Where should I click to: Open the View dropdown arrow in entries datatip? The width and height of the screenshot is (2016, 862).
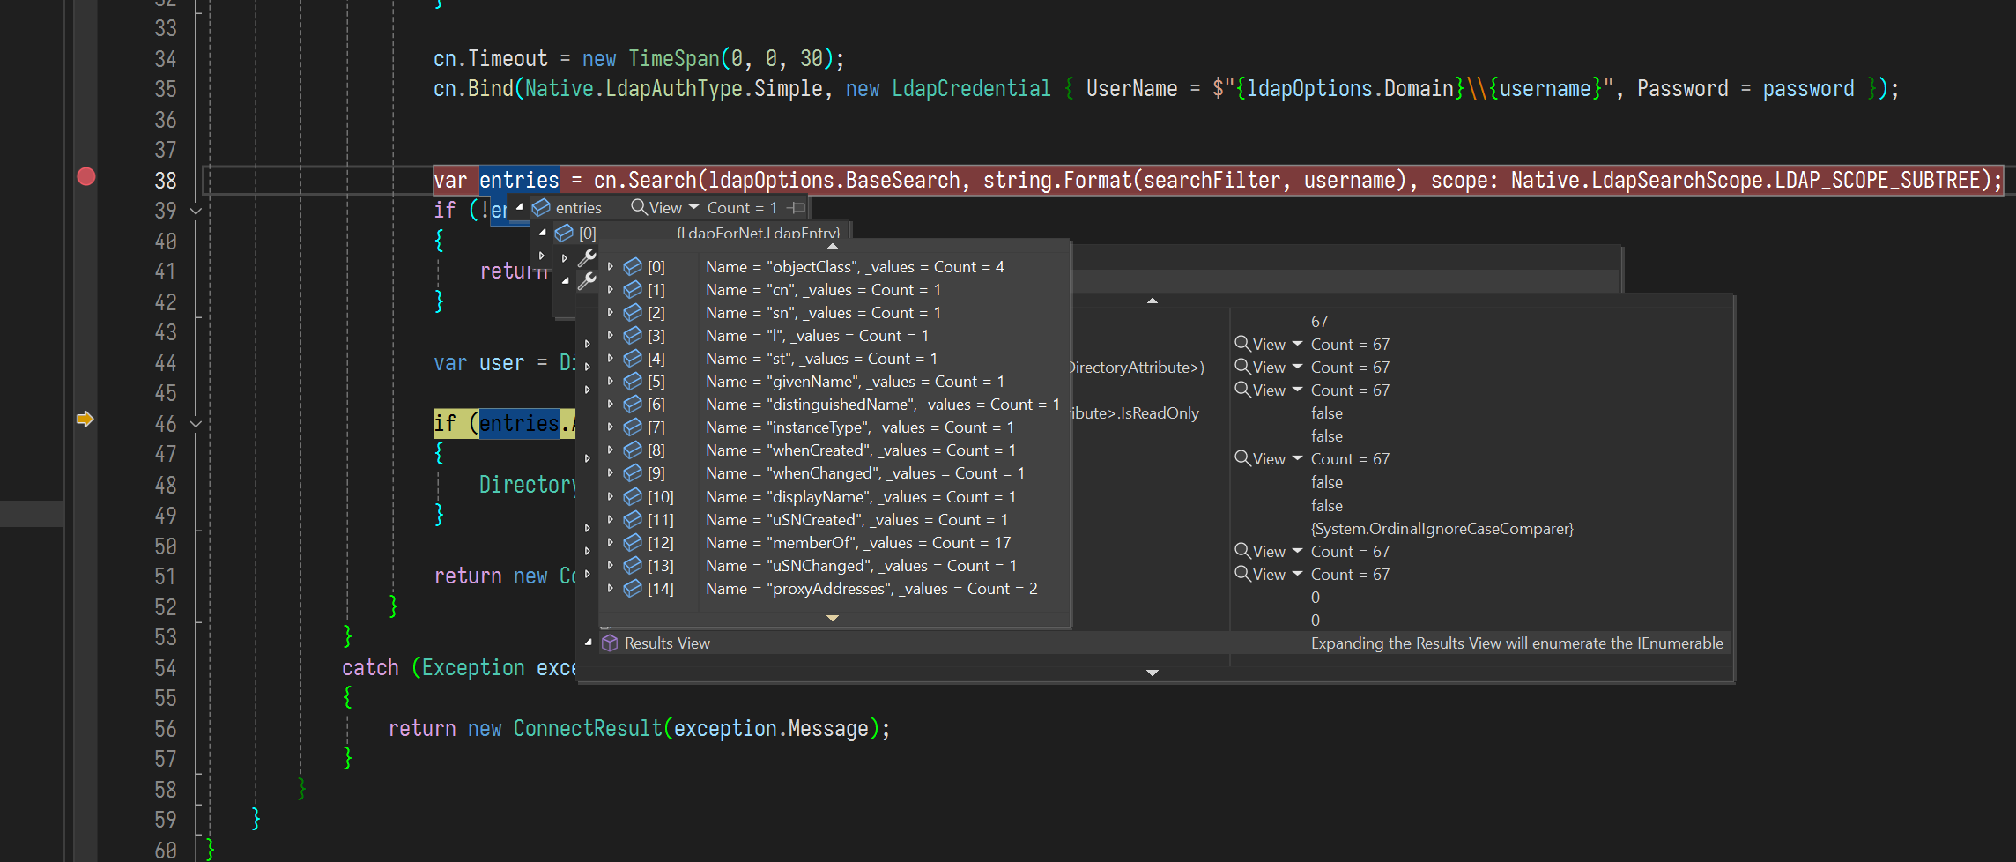693,207
